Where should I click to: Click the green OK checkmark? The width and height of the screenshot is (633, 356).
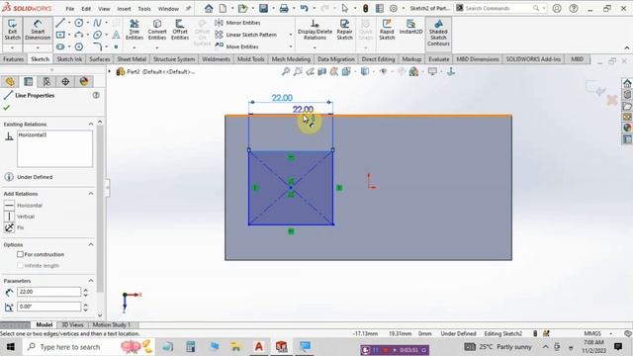[7, 108]
